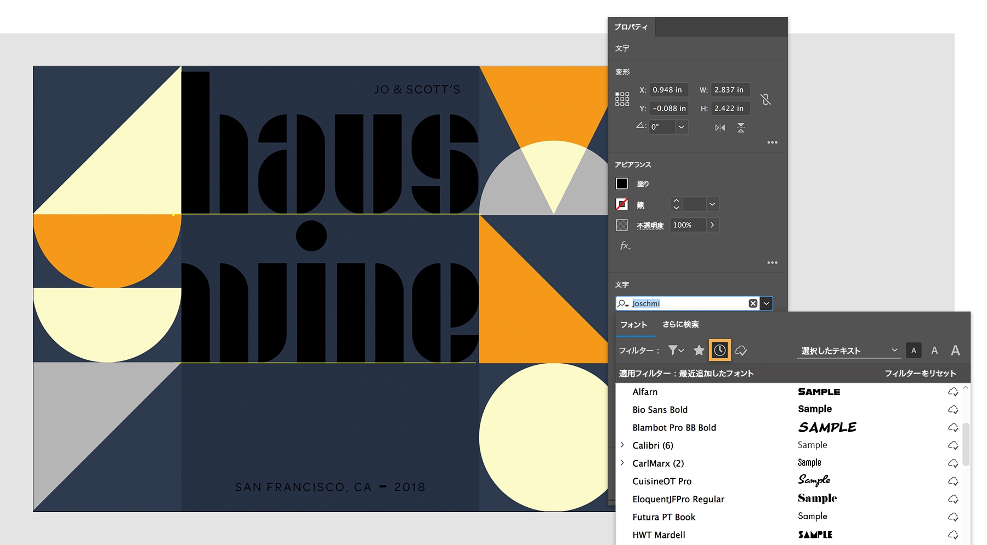Toggle the constrain width and height proportions icon

click(766, 99)
